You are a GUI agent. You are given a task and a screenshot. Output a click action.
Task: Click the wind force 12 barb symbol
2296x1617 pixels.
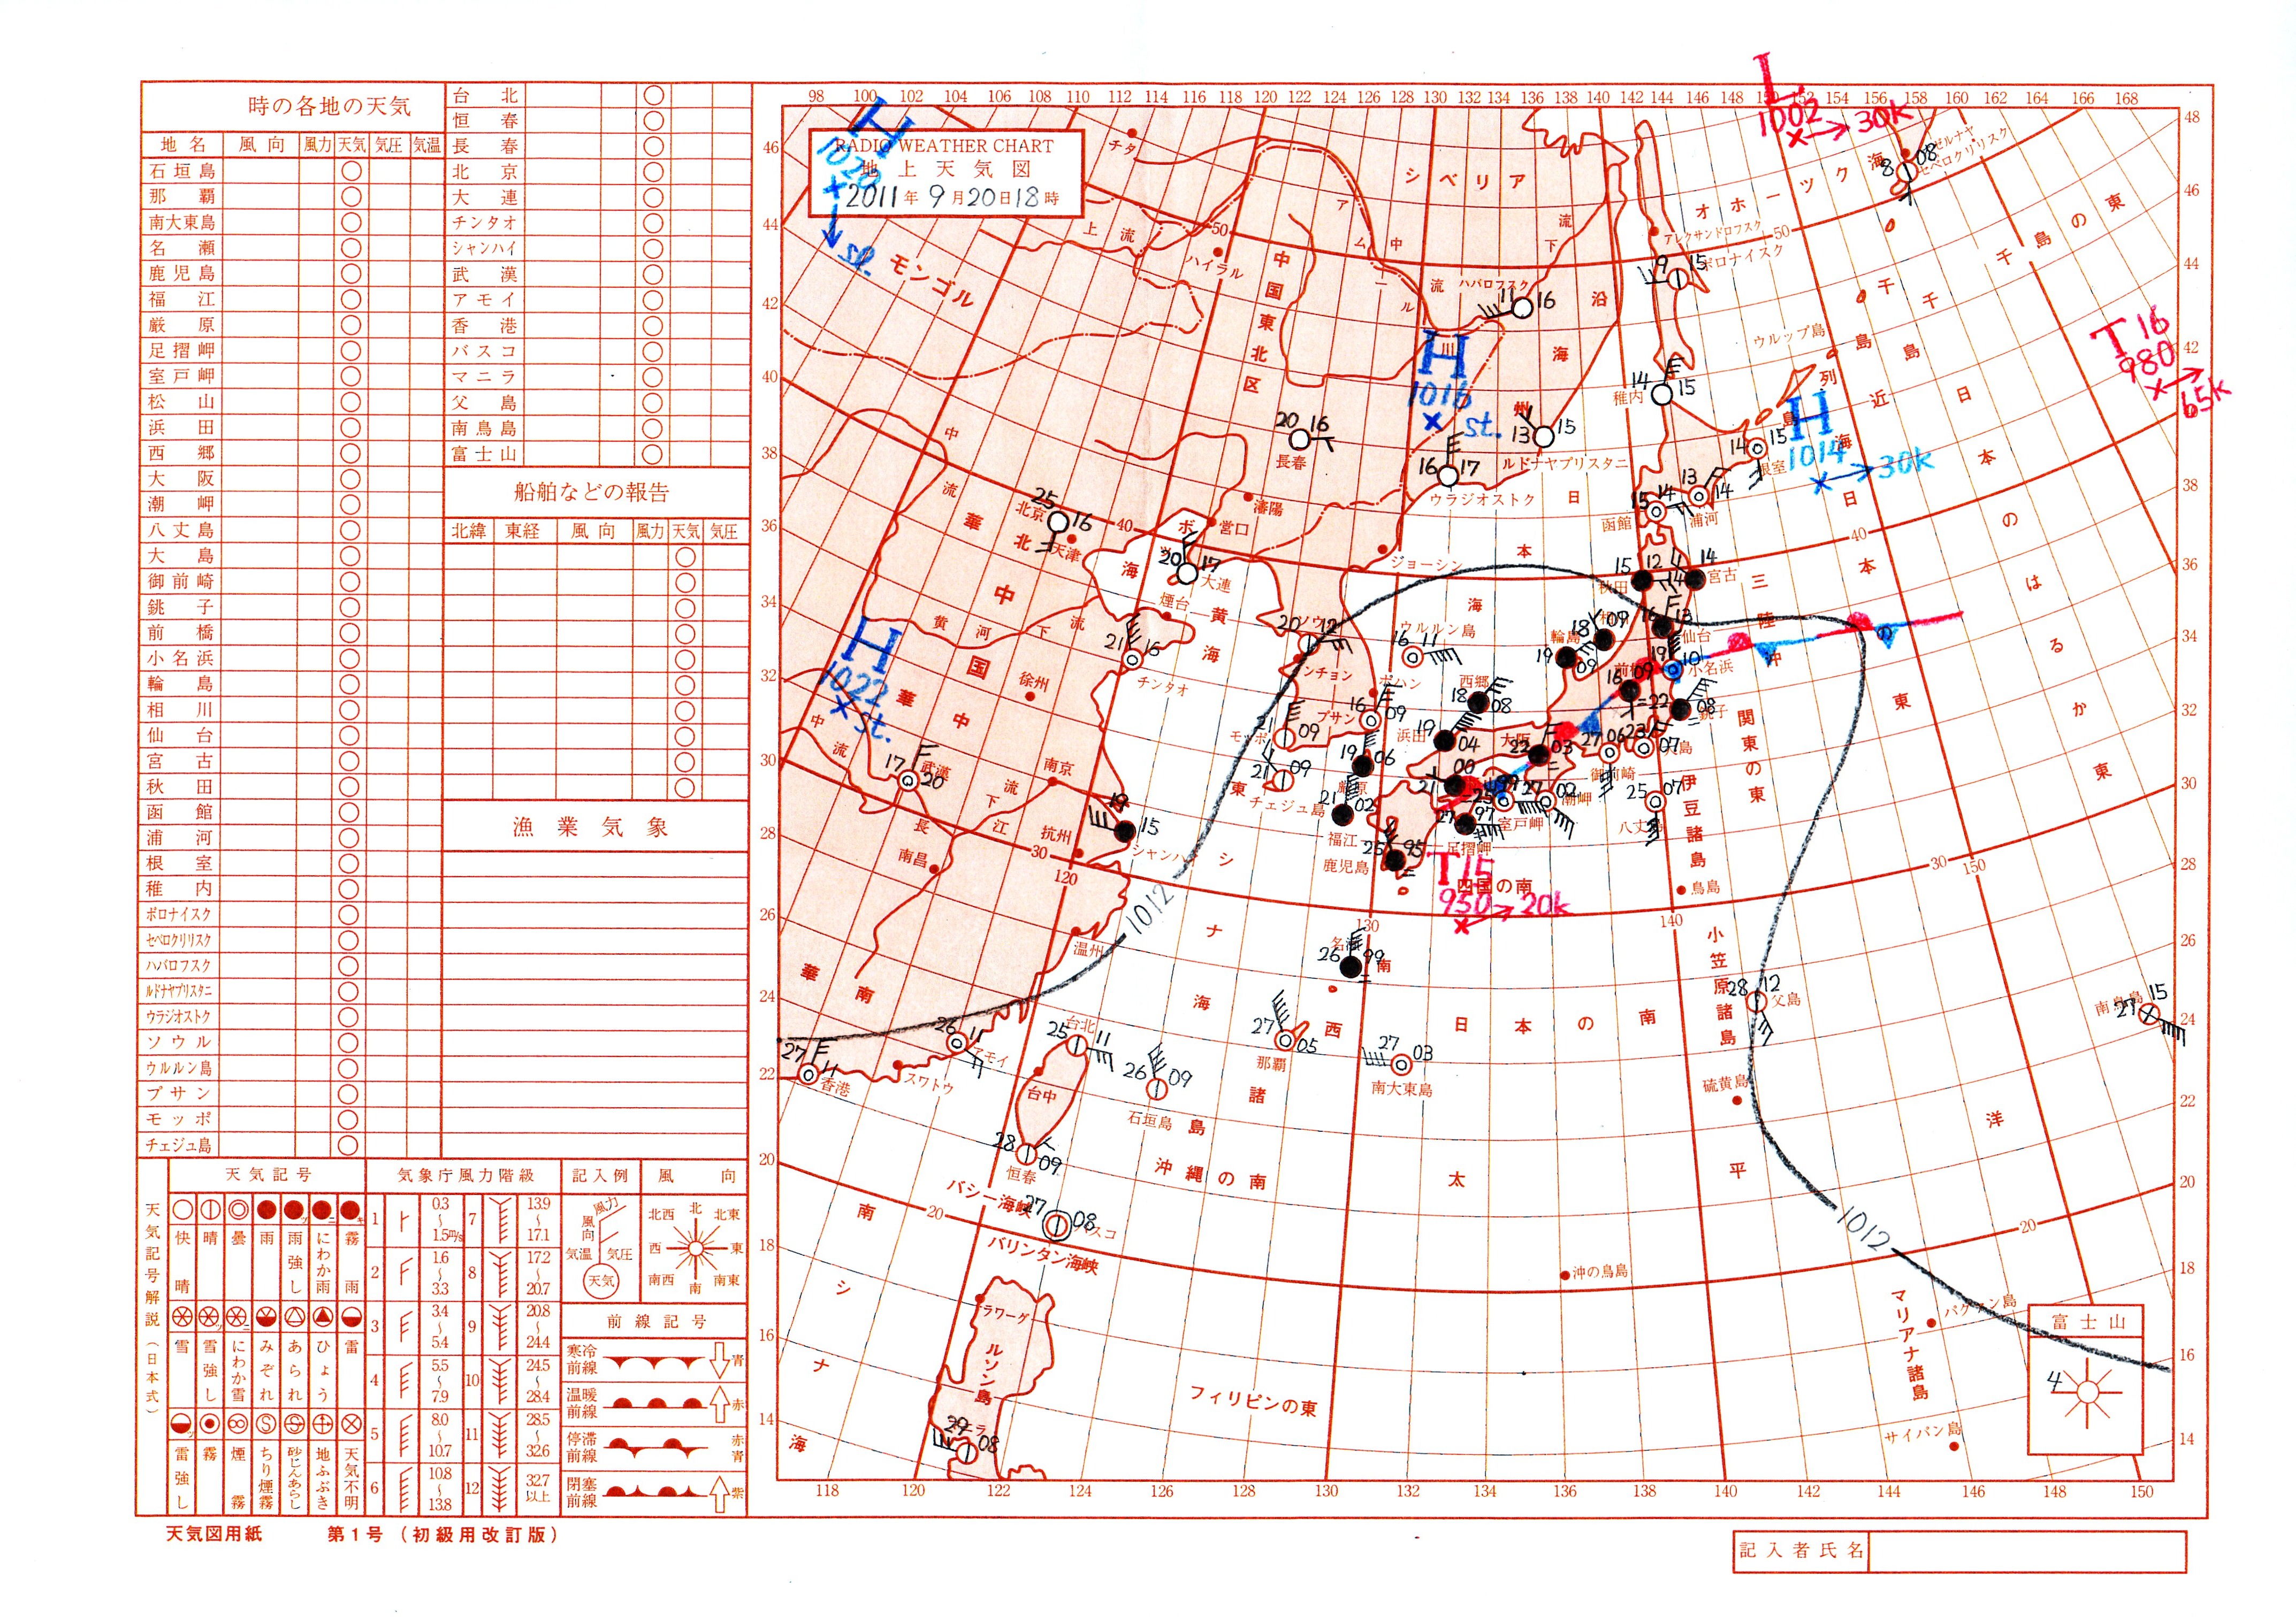click(501, 1489)
